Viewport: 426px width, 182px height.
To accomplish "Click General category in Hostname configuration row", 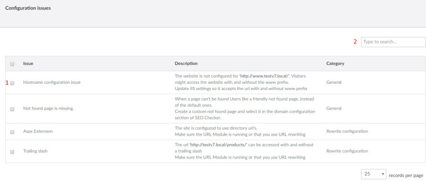I will [334, 82].
